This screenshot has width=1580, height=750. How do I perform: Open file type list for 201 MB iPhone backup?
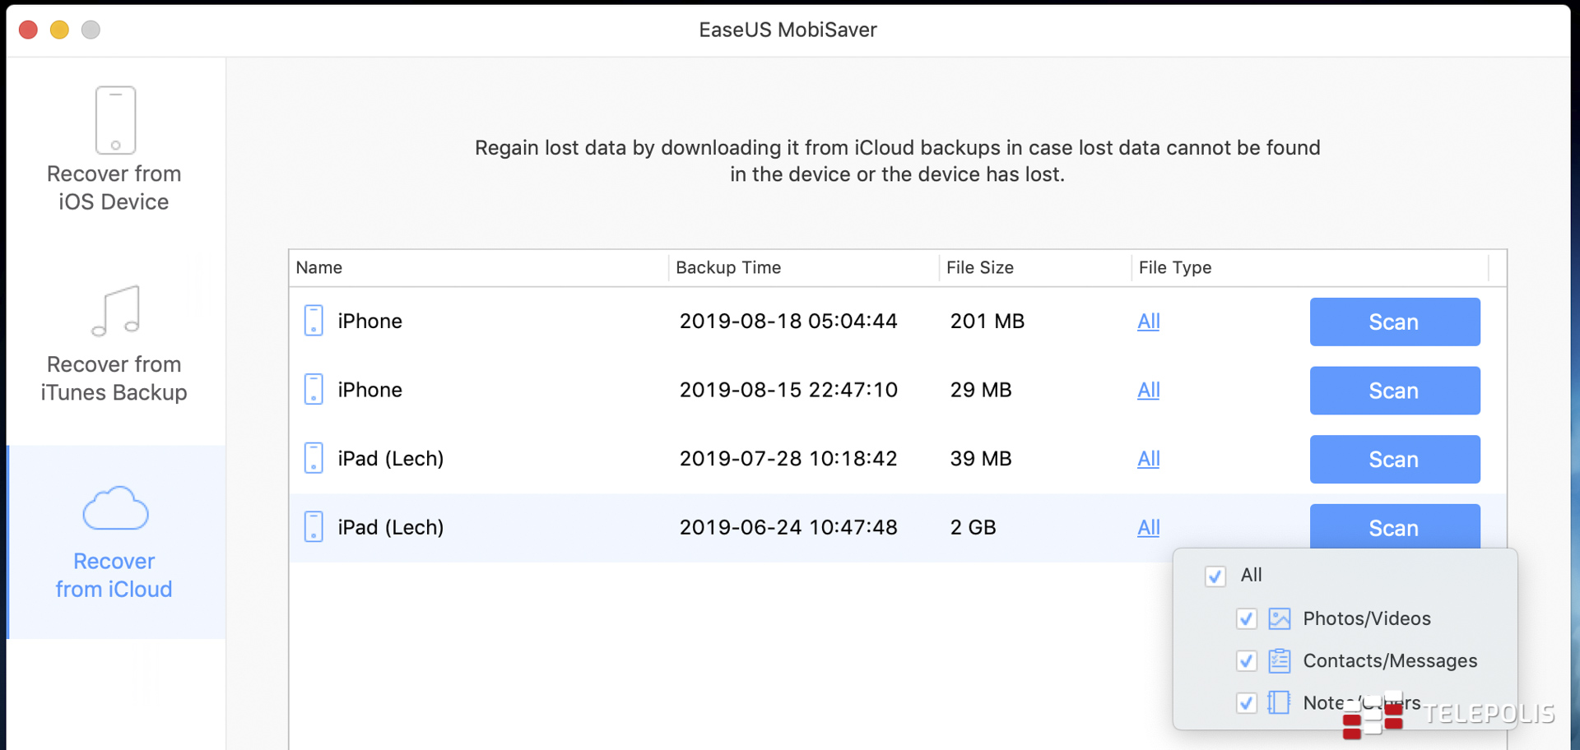(x=1148, y=322)
